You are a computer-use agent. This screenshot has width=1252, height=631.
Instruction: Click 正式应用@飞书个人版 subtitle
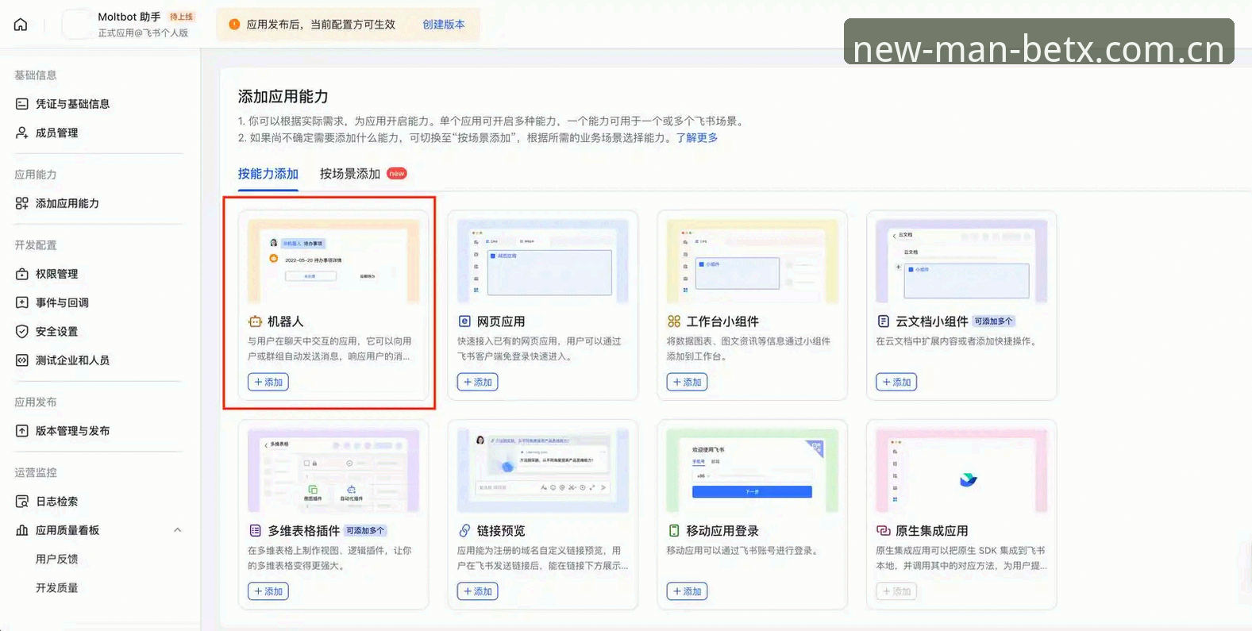tap(143, 33)
